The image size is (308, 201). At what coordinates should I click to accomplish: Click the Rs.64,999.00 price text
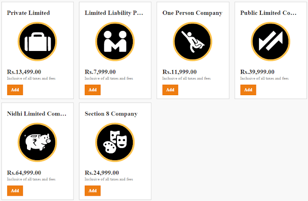(x=24, y=173)
